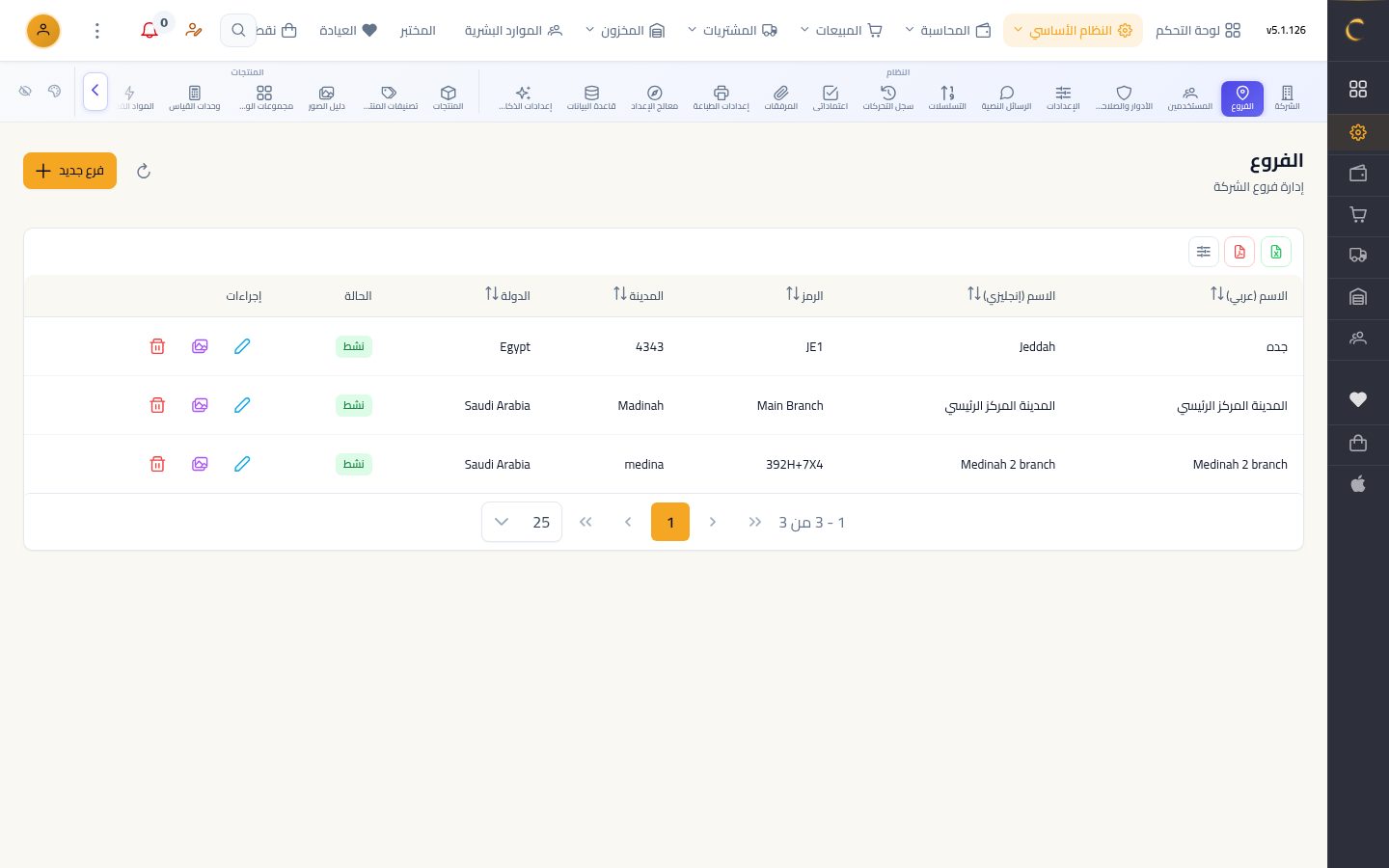Open قاعدة البيانات database icon

point(591,97)
